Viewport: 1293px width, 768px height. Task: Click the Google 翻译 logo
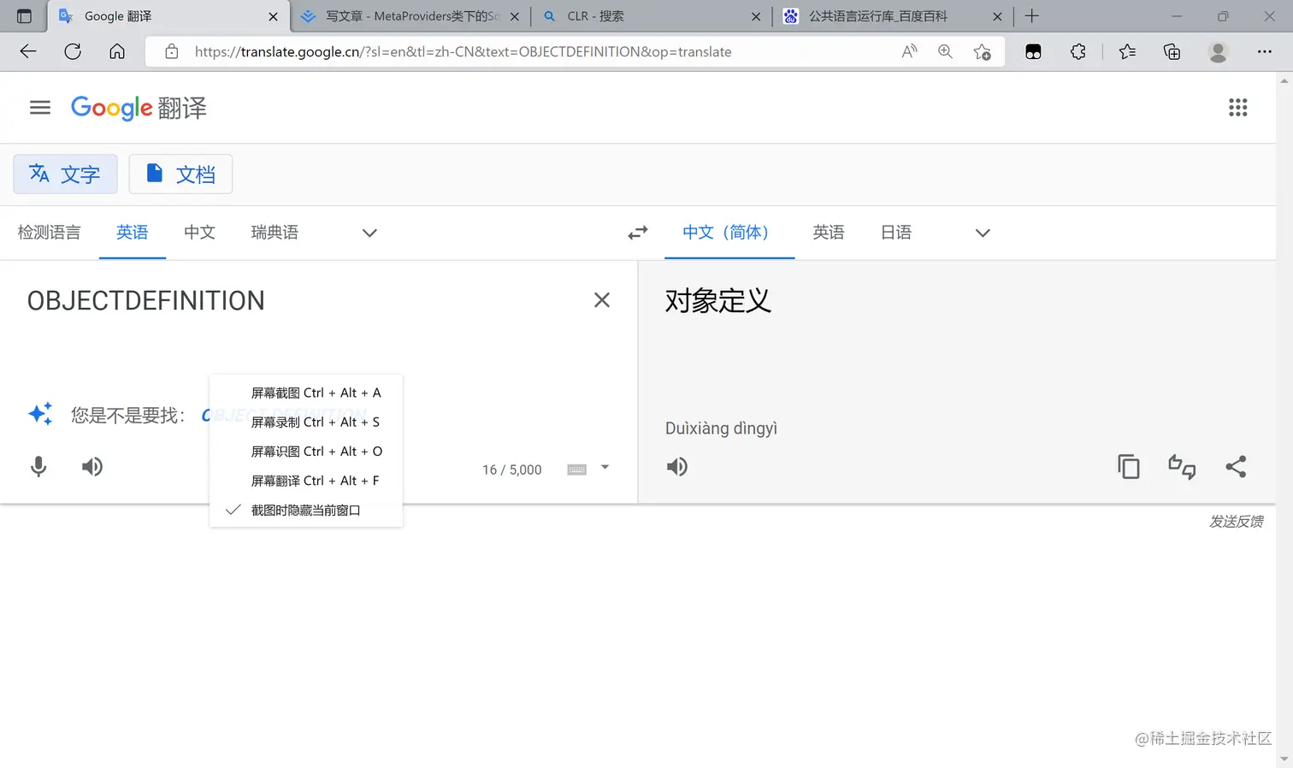click(139, 108)
